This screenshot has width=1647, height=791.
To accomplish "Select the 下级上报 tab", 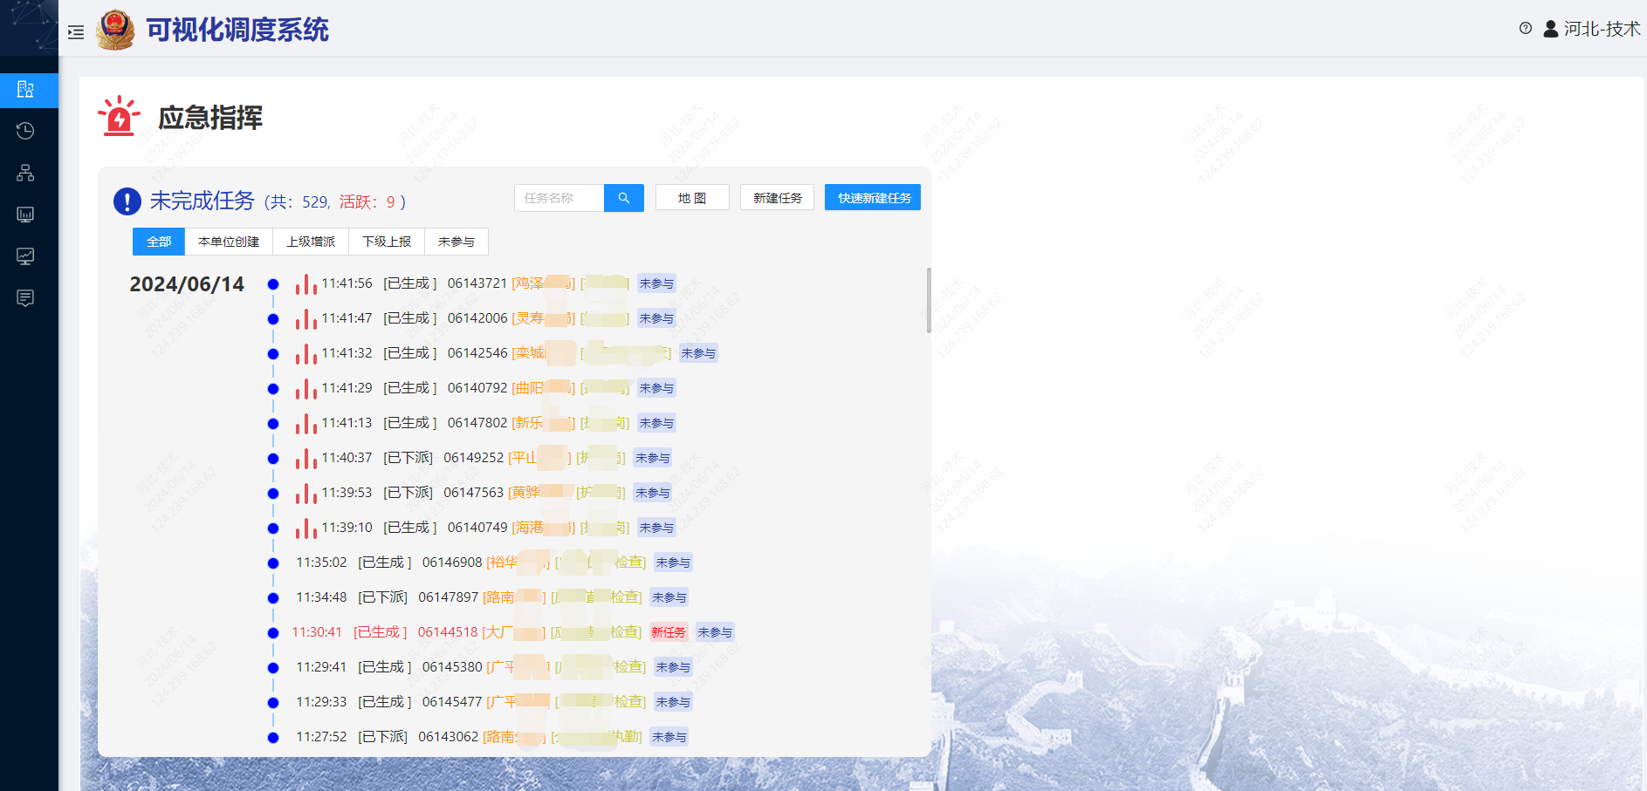I will 387,242.
